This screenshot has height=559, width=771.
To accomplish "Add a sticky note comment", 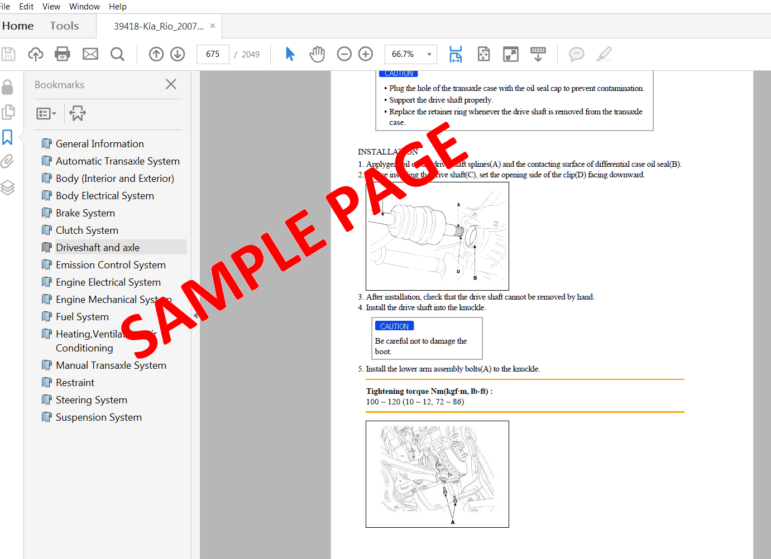I will pos(576,54).
